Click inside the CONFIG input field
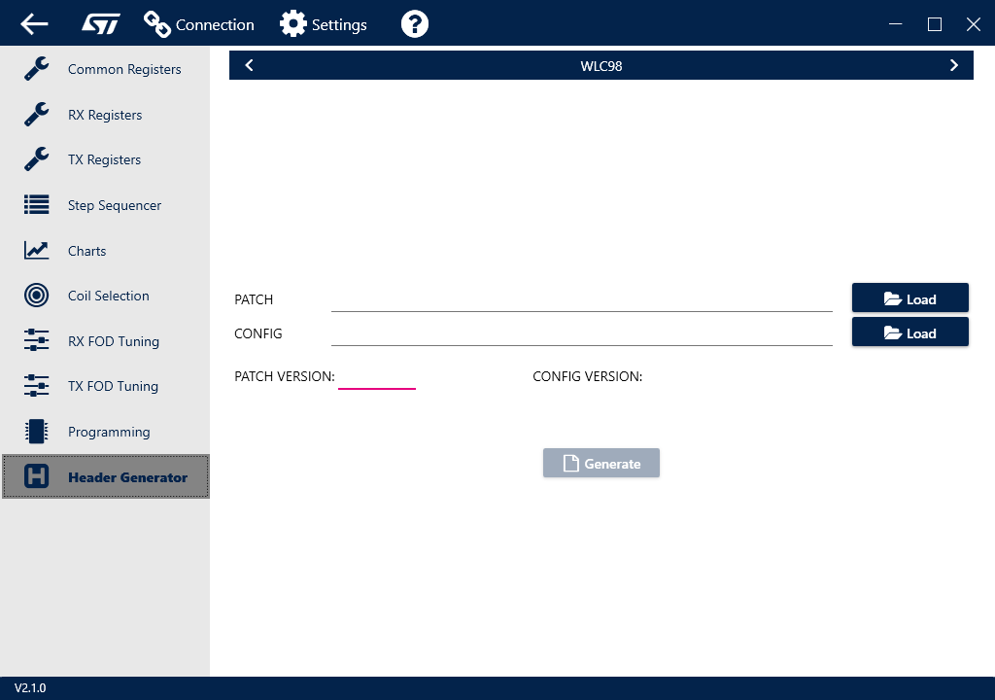Screen dimensions: 995x700 tap(581, 333)
